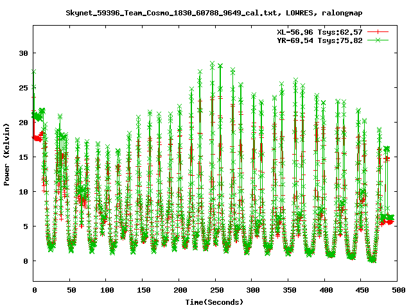Click y-axis tick label 0
411x308 pixels.
point(26,261)
